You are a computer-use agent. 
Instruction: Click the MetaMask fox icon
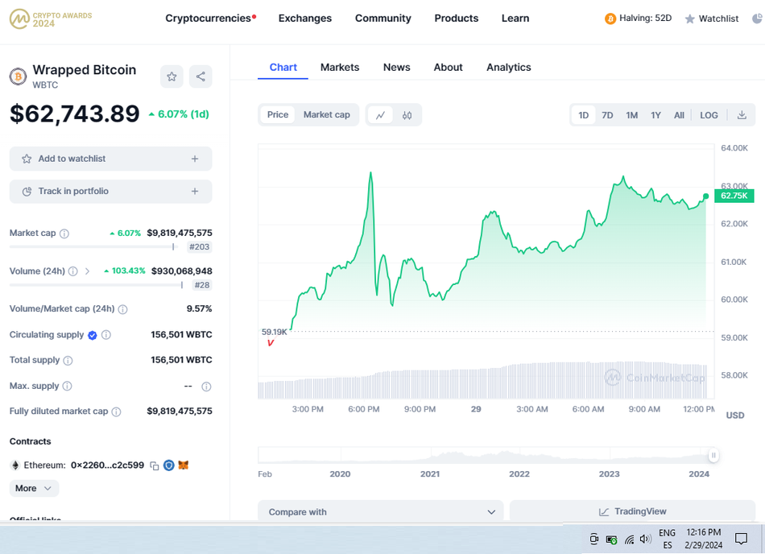pos(184,465)
